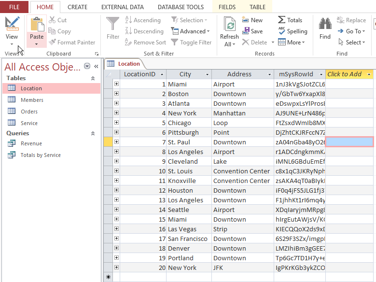Select the Chicago row selector
Viewport: 376px width, 282px height.
tap(109, 123)
